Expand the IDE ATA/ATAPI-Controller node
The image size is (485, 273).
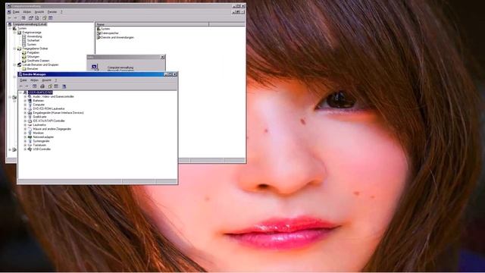[25, 121]
